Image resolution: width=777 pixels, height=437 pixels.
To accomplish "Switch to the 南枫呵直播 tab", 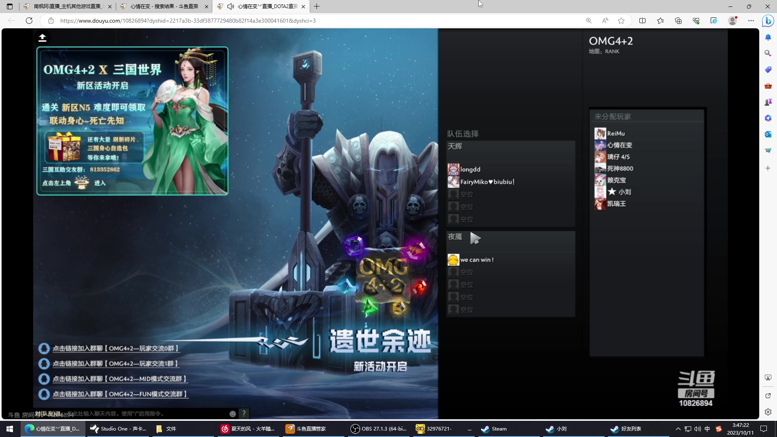I will (x=68, y=6).
